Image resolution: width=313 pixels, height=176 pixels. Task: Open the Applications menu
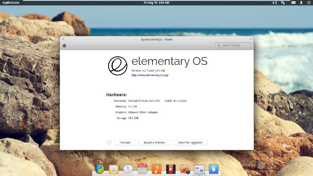point(11,2)
